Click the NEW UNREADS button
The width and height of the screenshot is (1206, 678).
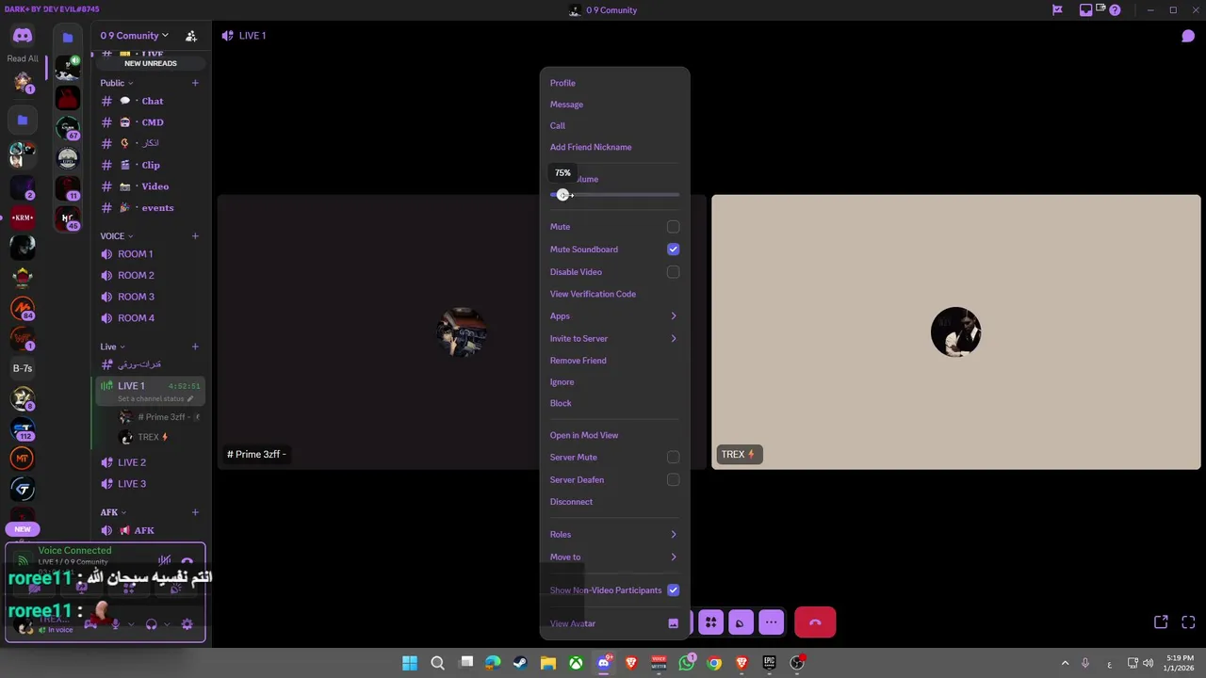click(x=151, y=63)
